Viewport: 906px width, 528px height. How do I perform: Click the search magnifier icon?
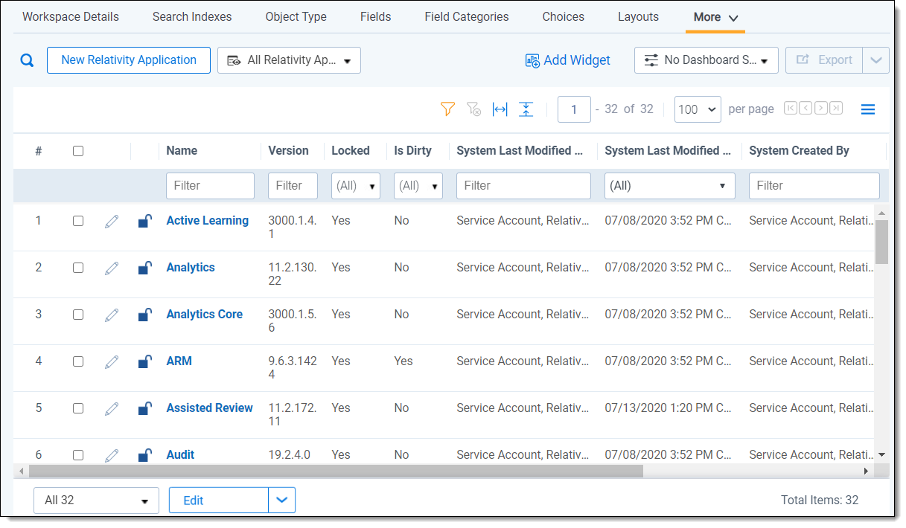point(27,61)
